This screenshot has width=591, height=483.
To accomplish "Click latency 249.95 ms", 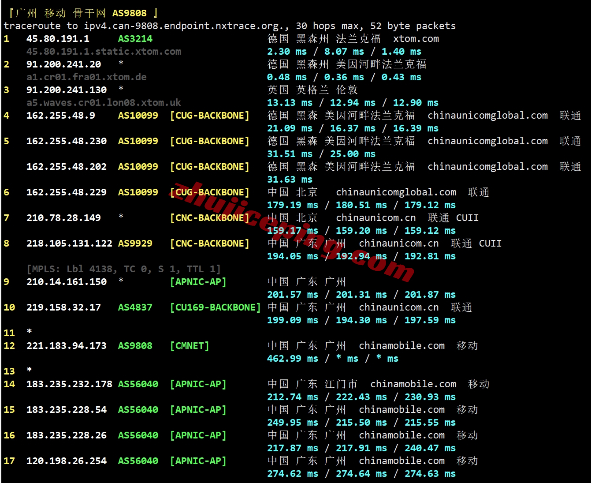I will click(x=293, y=423).
